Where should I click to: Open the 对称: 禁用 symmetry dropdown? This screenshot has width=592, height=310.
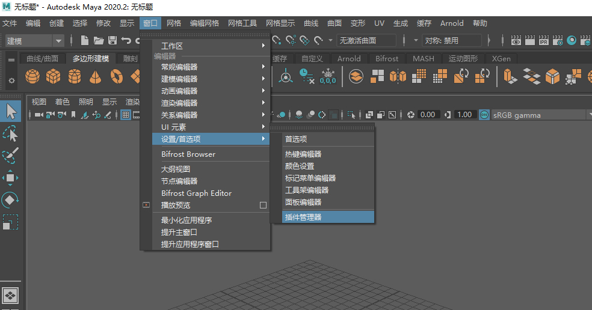click(x=452, y=40)
